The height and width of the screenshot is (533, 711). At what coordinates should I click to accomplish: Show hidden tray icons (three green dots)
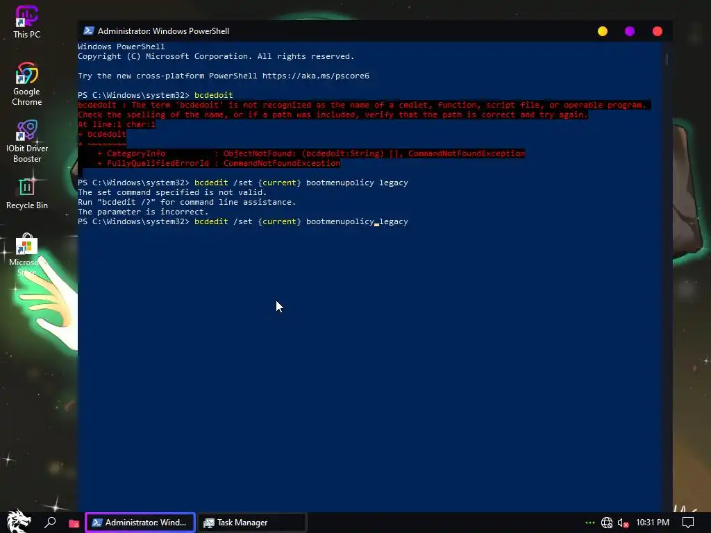(590, 523)
